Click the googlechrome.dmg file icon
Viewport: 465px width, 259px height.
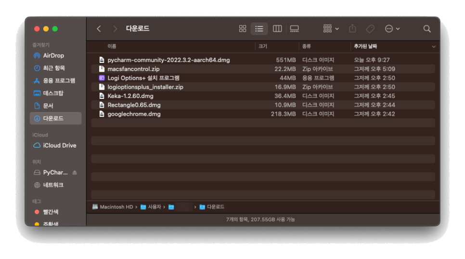point(102,114)
